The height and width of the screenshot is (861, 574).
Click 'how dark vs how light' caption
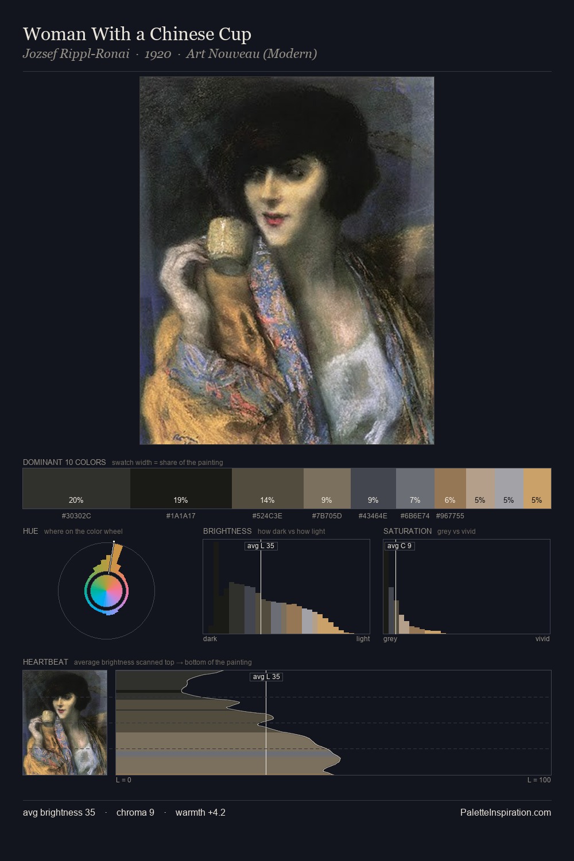(x=292, y=532)
